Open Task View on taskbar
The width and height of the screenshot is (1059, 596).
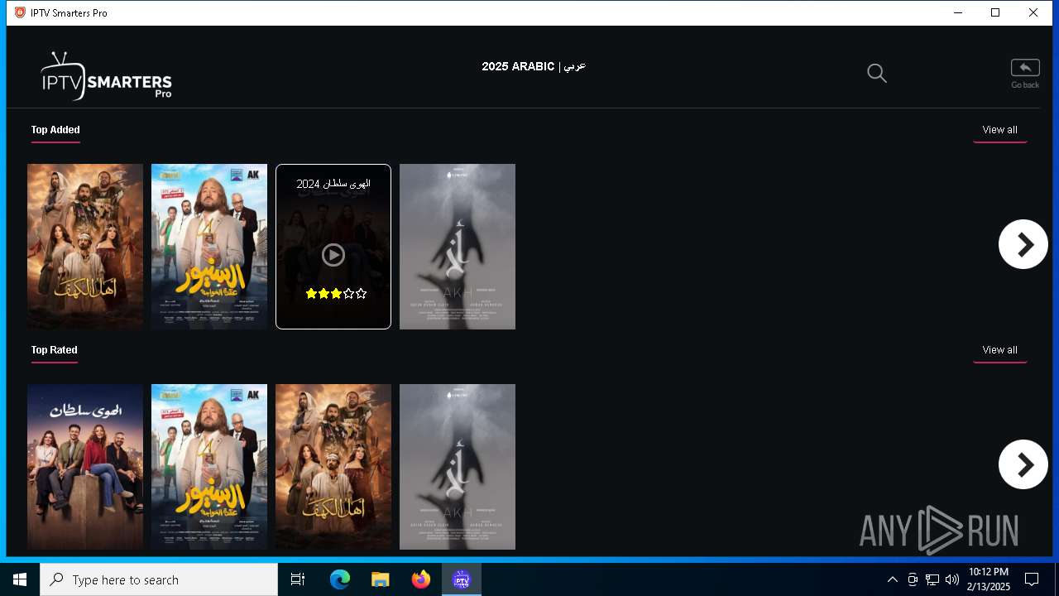coord(298,579)
